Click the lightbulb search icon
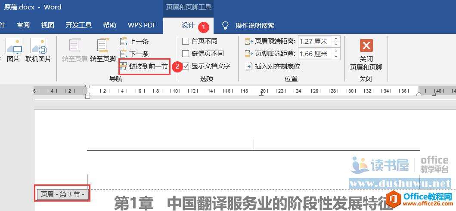This screenshot has width=456, height=211. click(x=225, y=25)
